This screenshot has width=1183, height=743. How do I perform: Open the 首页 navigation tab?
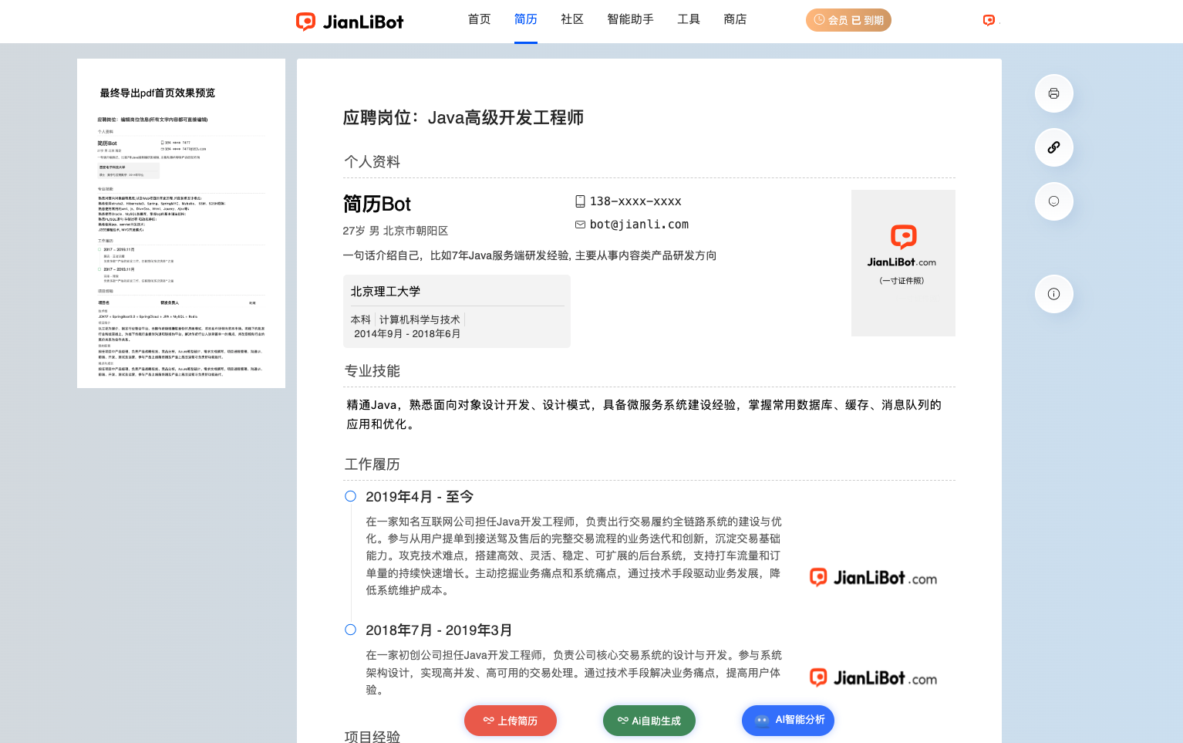[x=479, y=19]
